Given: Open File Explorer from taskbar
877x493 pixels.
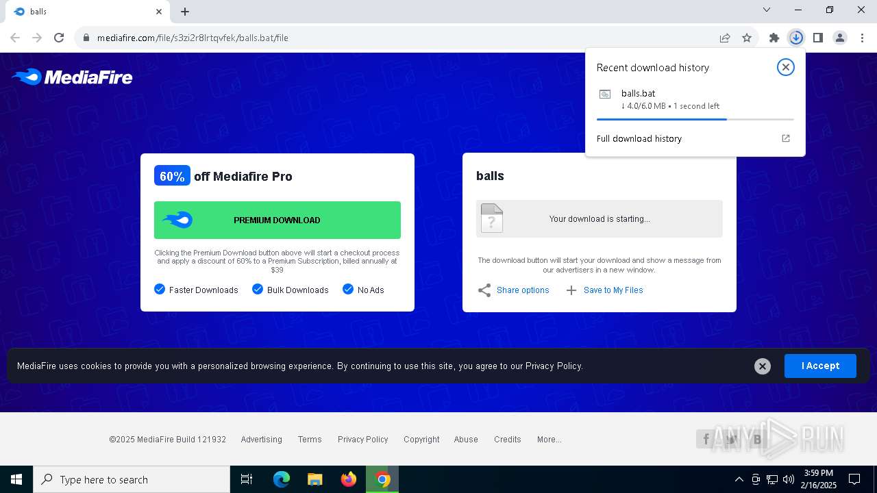Looking at the screenshot, I should [x=315, y=479].
